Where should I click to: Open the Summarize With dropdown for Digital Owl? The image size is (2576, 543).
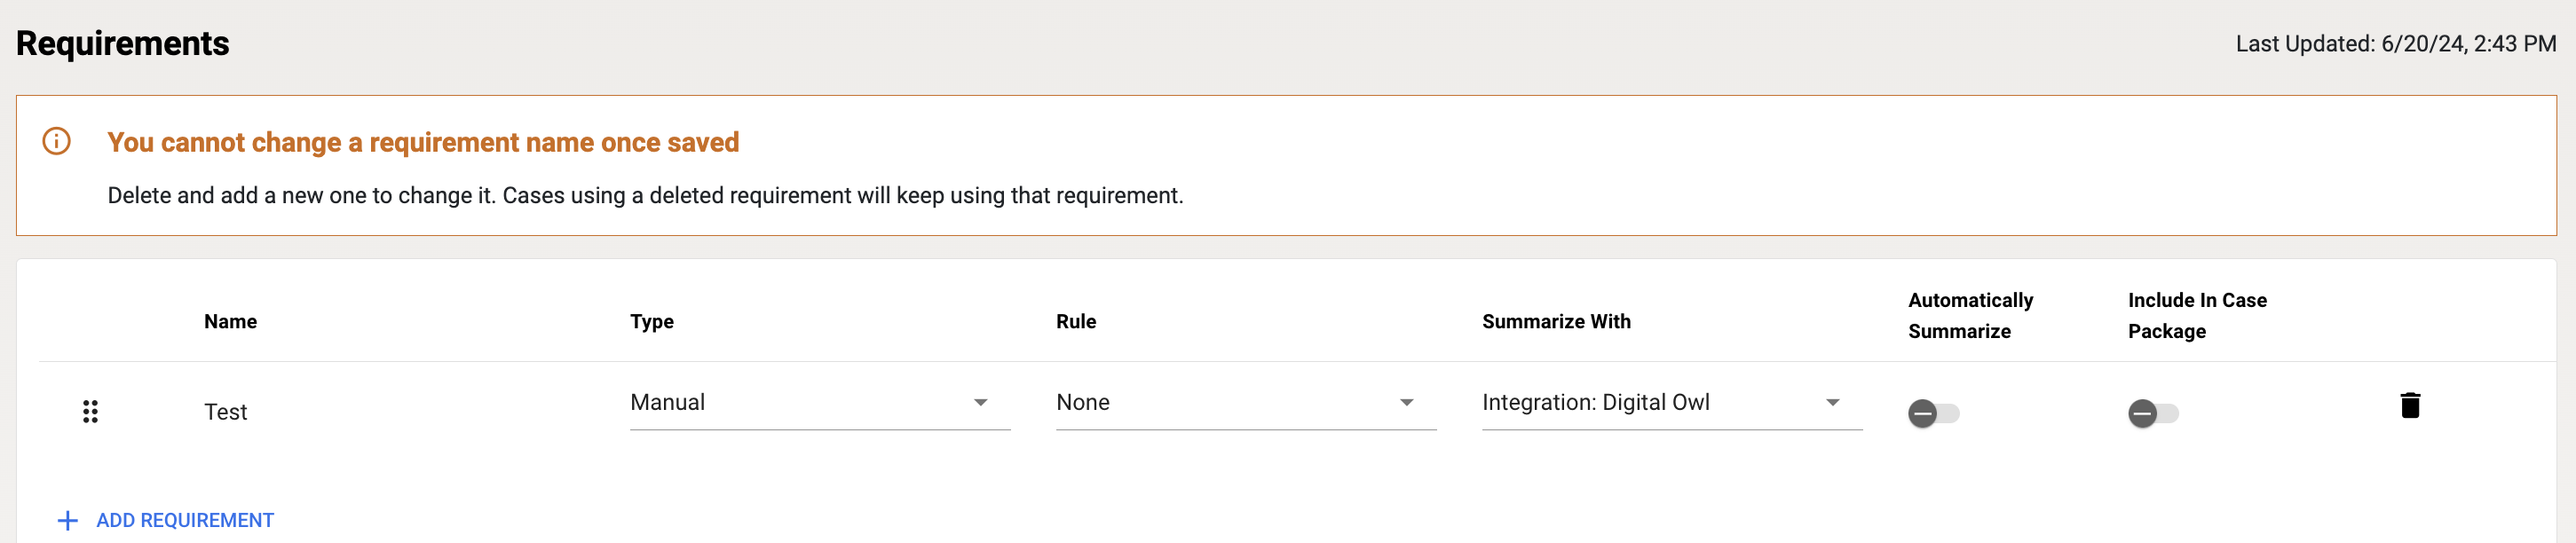[x=1671, y=402]
